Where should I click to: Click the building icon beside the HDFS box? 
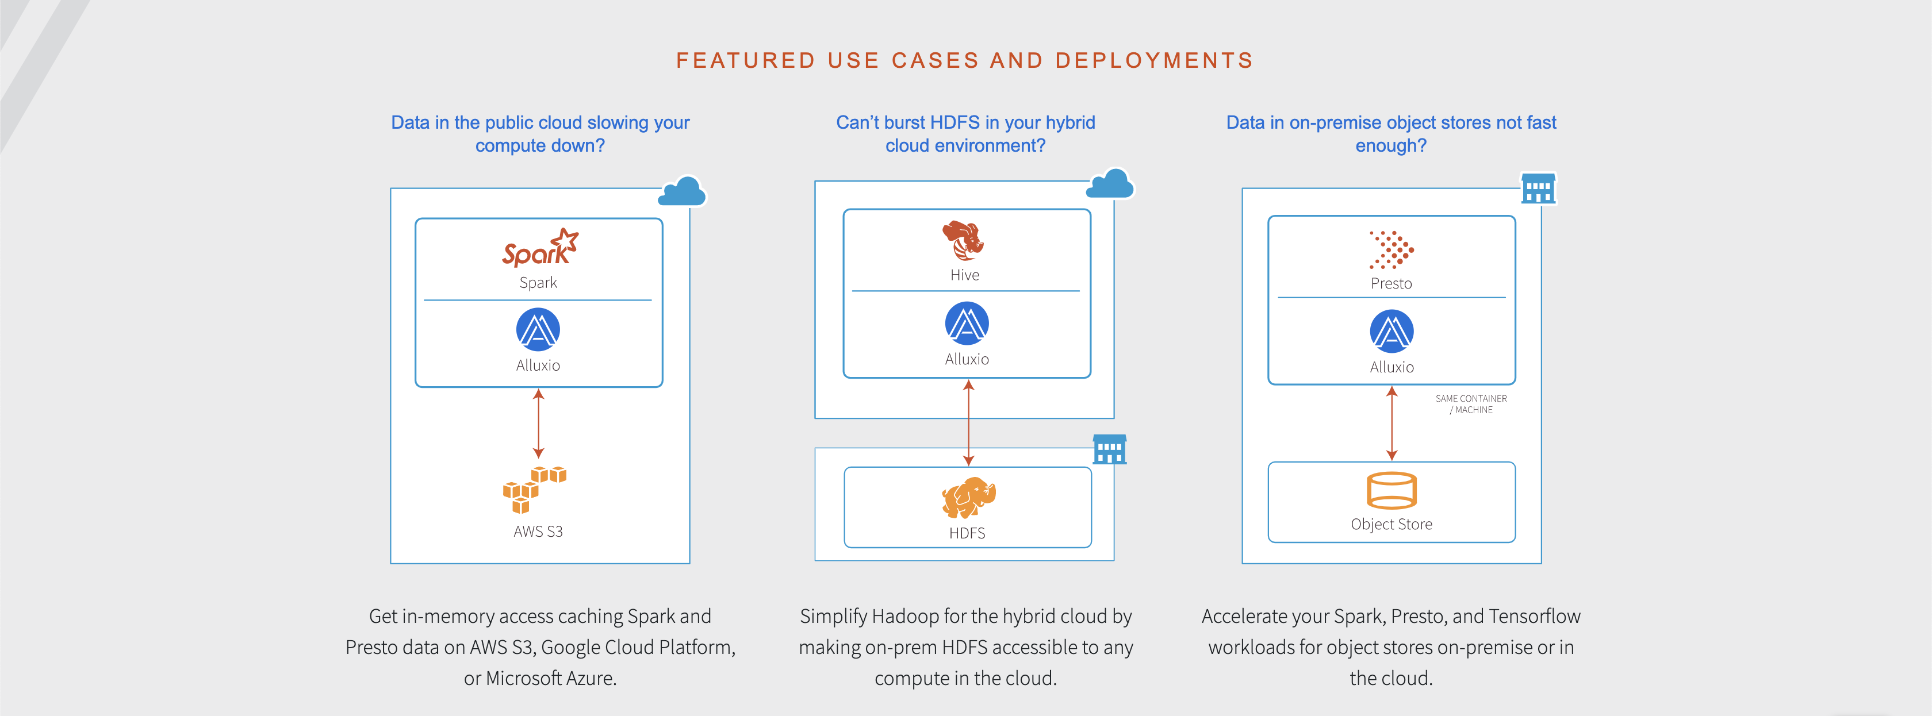pos(1109,450)
